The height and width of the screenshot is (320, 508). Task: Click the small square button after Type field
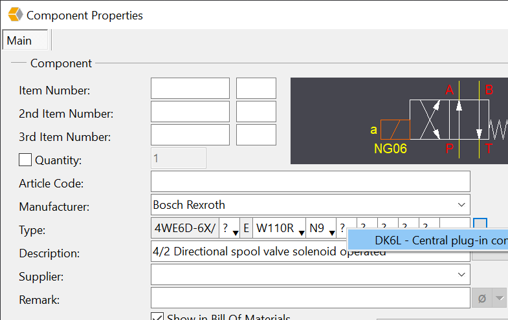tap(480, 224)
